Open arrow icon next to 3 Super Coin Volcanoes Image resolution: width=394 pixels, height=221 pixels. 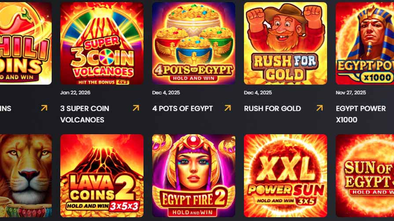point(136,108)
